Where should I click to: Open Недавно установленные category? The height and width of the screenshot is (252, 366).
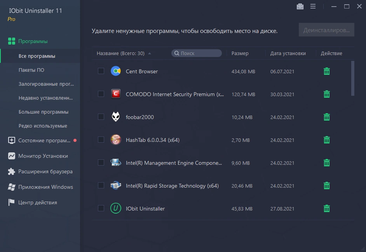point(45,98)
